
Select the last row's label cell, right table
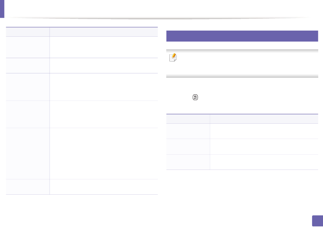tap(188, 162)
